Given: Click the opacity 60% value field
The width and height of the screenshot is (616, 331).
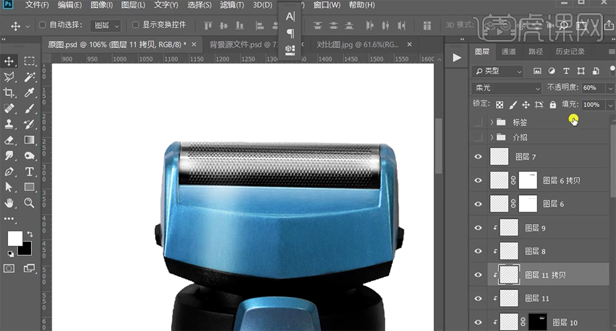Looking at the screenshot, I should point(593,88).
